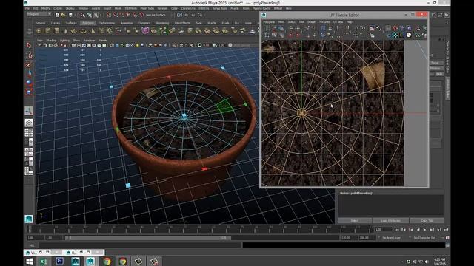This screenshot has height=266, width=474.
Task: Open Polygons menu in UV Texture Editor
Action: click(x=269, y=22)
